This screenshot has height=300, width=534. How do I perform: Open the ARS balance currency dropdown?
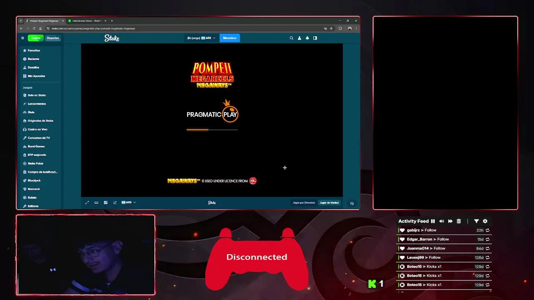[202, 38]
